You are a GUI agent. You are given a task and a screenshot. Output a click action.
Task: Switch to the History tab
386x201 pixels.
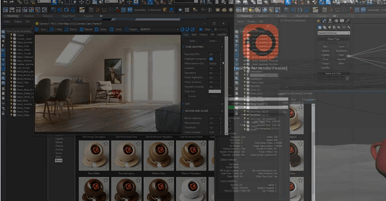203,35
